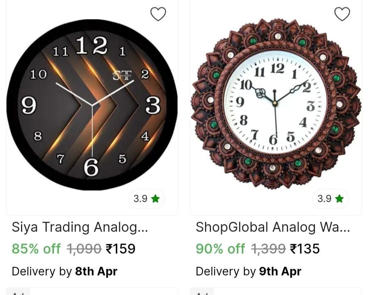Tap Delivery by 8th Apr text
This screenshot has width=368, height=295.
tap(64, 271)
